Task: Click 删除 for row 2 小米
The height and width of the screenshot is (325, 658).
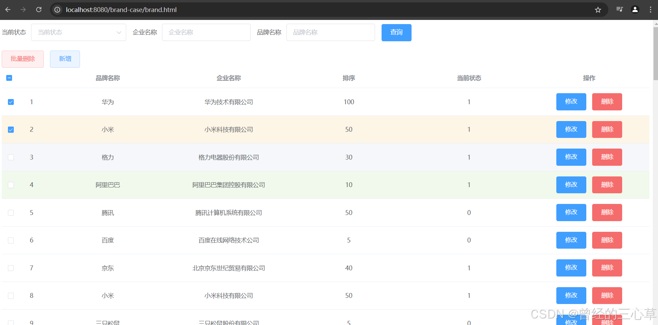Action: (x=607, y=129)
